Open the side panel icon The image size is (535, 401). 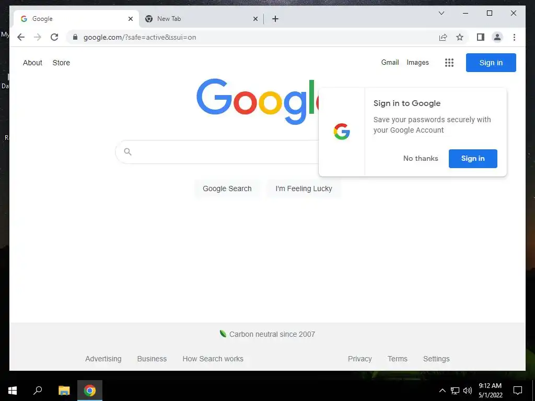(481, 37)
